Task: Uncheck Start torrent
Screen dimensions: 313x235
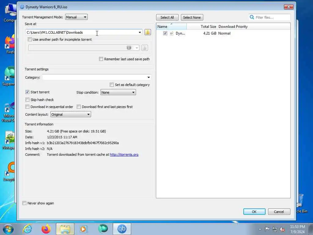Action: click(27, 92)
